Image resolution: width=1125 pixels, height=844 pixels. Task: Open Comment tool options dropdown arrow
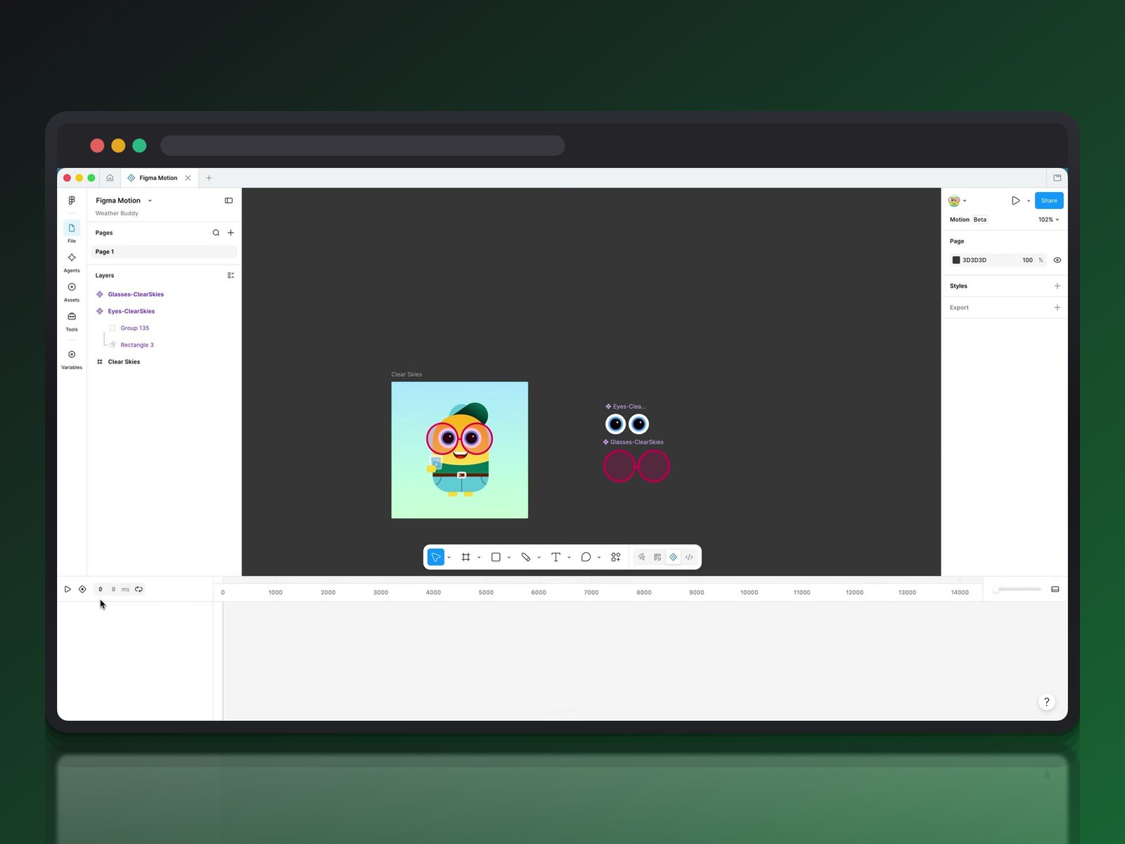tap(599, 558)
